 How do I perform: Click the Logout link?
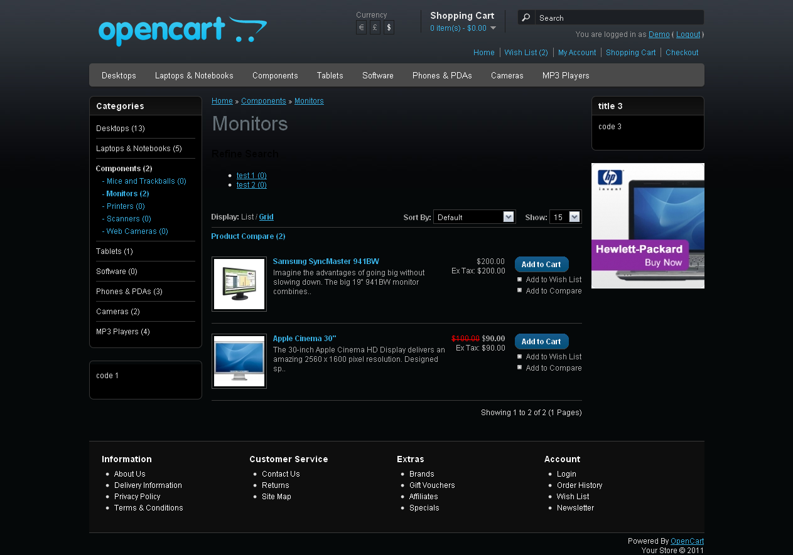click(688, 34)
